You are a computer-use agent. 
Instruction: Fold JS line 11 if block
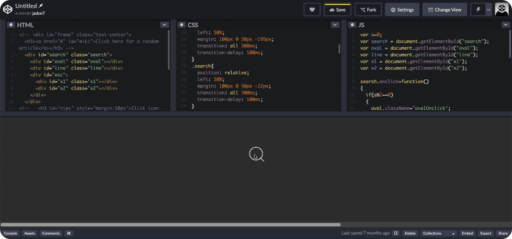(x=357, y=102)
